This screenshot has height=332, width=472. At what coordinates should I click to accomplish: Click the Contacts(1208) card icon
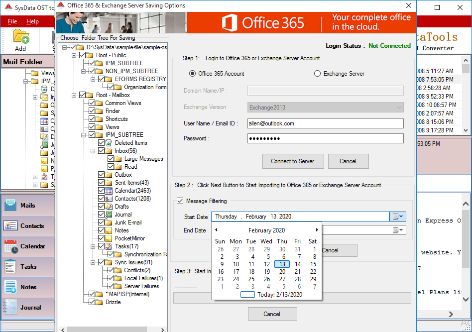click(x=109, y=199)
